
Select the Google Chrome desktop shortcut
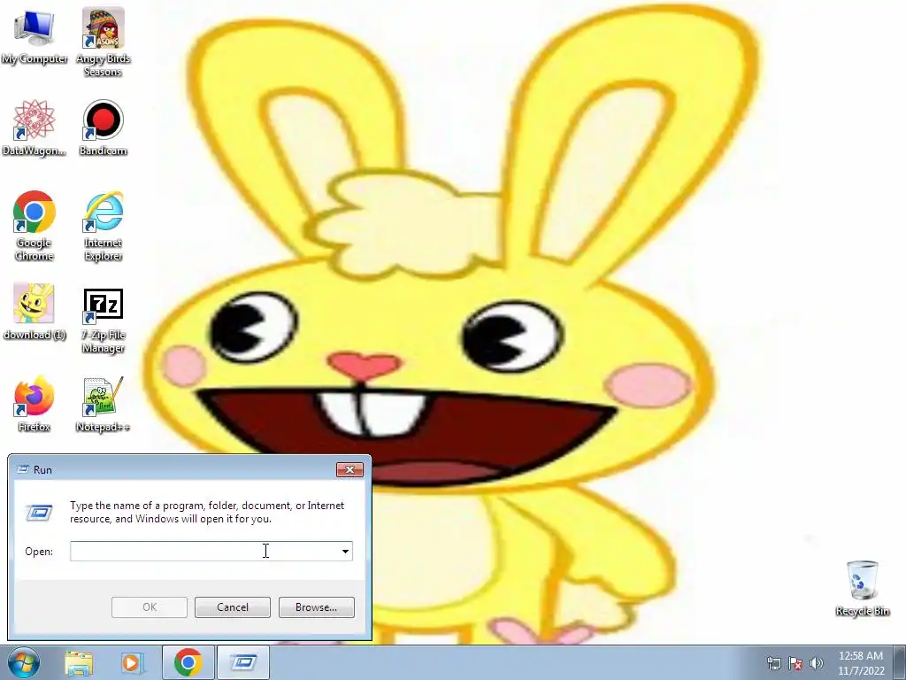tap(35, 226)
